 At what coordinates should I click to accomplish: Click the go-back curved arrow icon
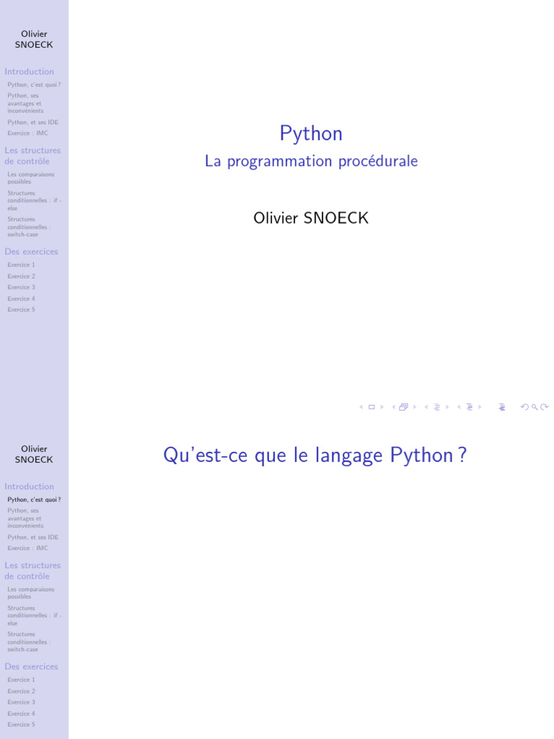[524, 407]
